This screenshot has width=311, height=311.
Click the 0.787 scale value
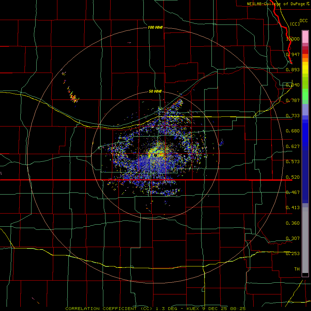coord(293,100)
